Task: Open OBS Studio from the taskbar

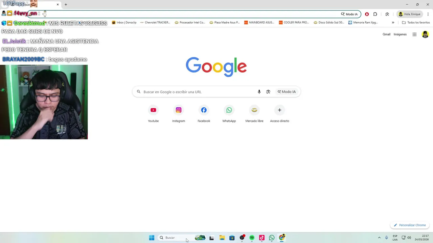Action: (x=242, y=238)
